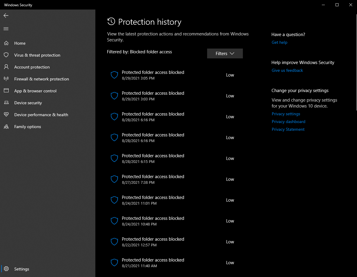Click the Account protection person icon
This screenshot has width=357, height=277.
tap(6, 67)
